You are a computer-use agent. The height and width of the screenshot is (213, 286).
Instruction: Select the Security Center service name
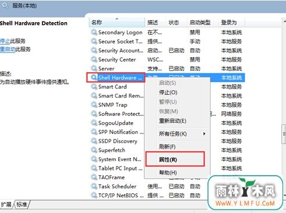[117, 59]
